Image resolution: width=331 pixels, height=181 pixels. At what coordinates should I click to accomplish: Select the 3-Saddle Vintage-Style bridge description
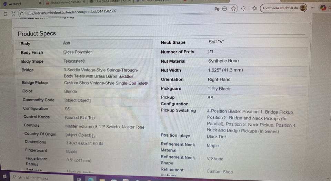[101, 73]
